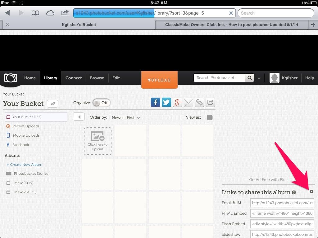Image resolution: width=318 pixels, height=238 pixels.
Task: Close the Kgfisher's Bucket tab
Action: (x=7, y=24)
